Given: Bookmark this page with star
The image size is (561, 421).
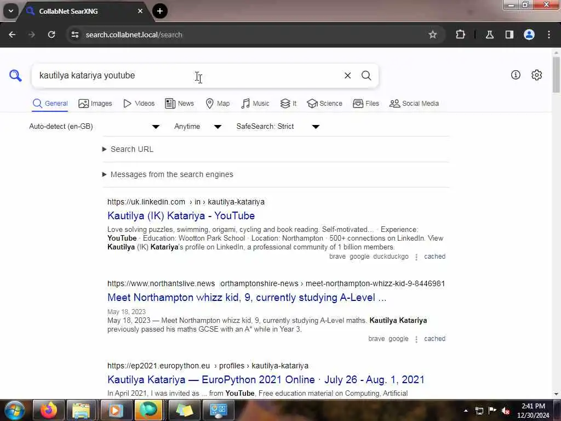Looking at the screenshot, I should point(433,35).
